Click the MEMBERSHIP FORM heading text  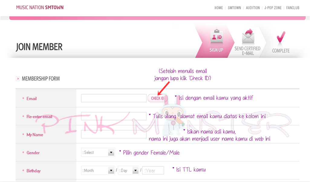(x=41, y=79)
